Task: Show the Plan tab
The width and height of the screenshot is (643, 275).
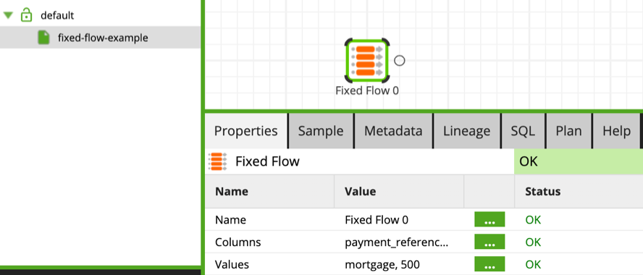Action: pos(568,131)
